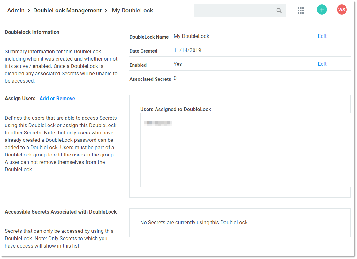357x259 pixels.
Task: Click the Associated Secrets field label
Action: [x=150, y=79]
